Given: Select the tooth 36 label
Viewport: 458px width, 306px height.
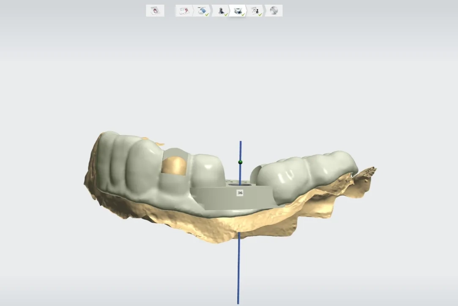Looking at the screenshot, I should click(240, 192).
